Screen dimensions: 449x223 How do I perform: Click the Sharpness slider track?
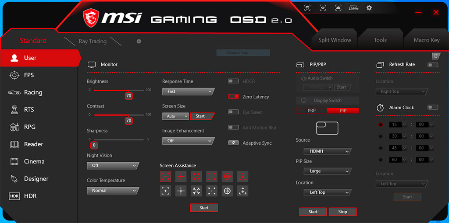point(119,139)
